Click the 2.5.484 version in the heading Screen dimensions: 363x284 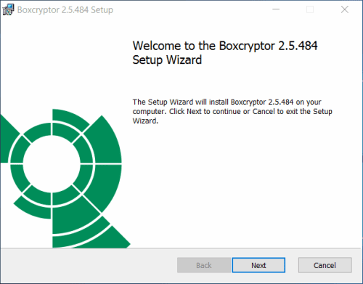pyautogui.click(x=298, y=46)
